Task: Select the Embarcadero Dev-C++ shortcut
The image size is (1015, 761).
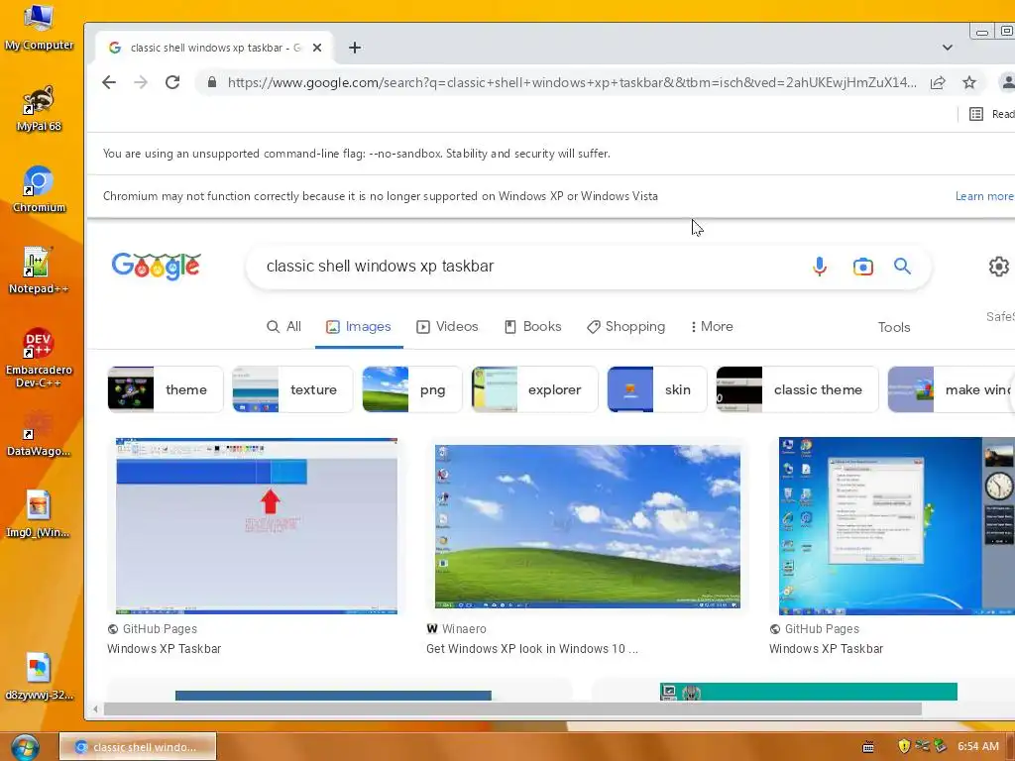Action: point(39,357)
